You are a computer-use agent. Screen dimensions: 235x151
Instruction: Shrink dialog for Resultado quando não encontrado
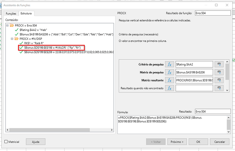219,88
